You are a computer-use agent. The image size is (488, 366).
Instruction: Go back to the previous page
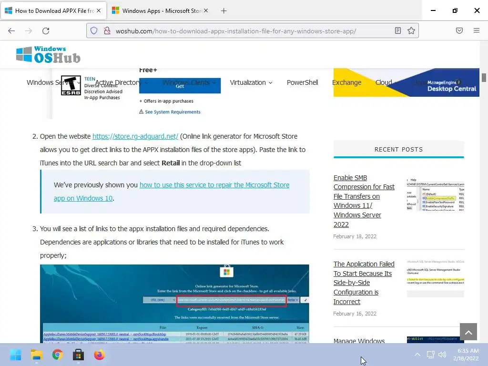[11, 31]
